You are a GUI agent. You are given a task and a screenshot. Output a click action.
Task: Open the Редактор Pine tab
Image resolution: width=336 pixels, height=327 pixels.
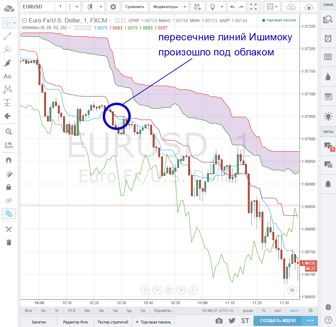tap(75, 322)
